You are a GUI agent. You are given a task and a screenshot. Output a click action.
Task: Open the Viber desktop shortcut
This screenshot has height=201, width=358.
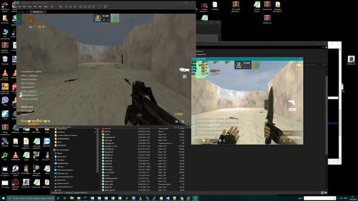click(5, 101)
